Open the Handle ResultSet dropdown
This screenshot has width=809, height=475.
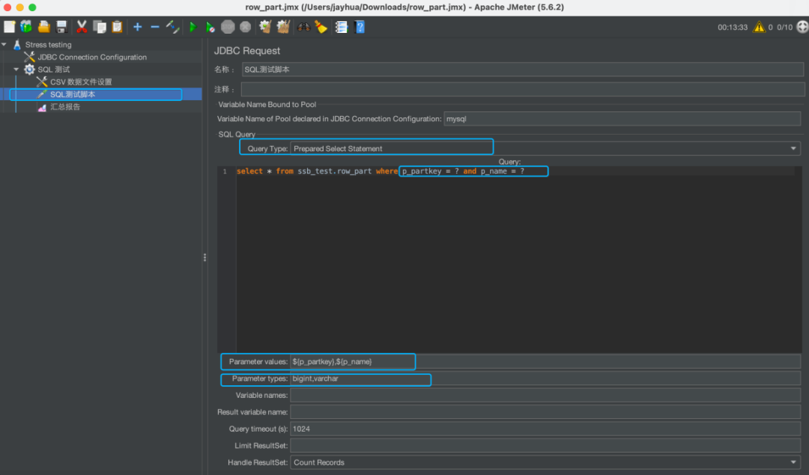pos(545,462)
